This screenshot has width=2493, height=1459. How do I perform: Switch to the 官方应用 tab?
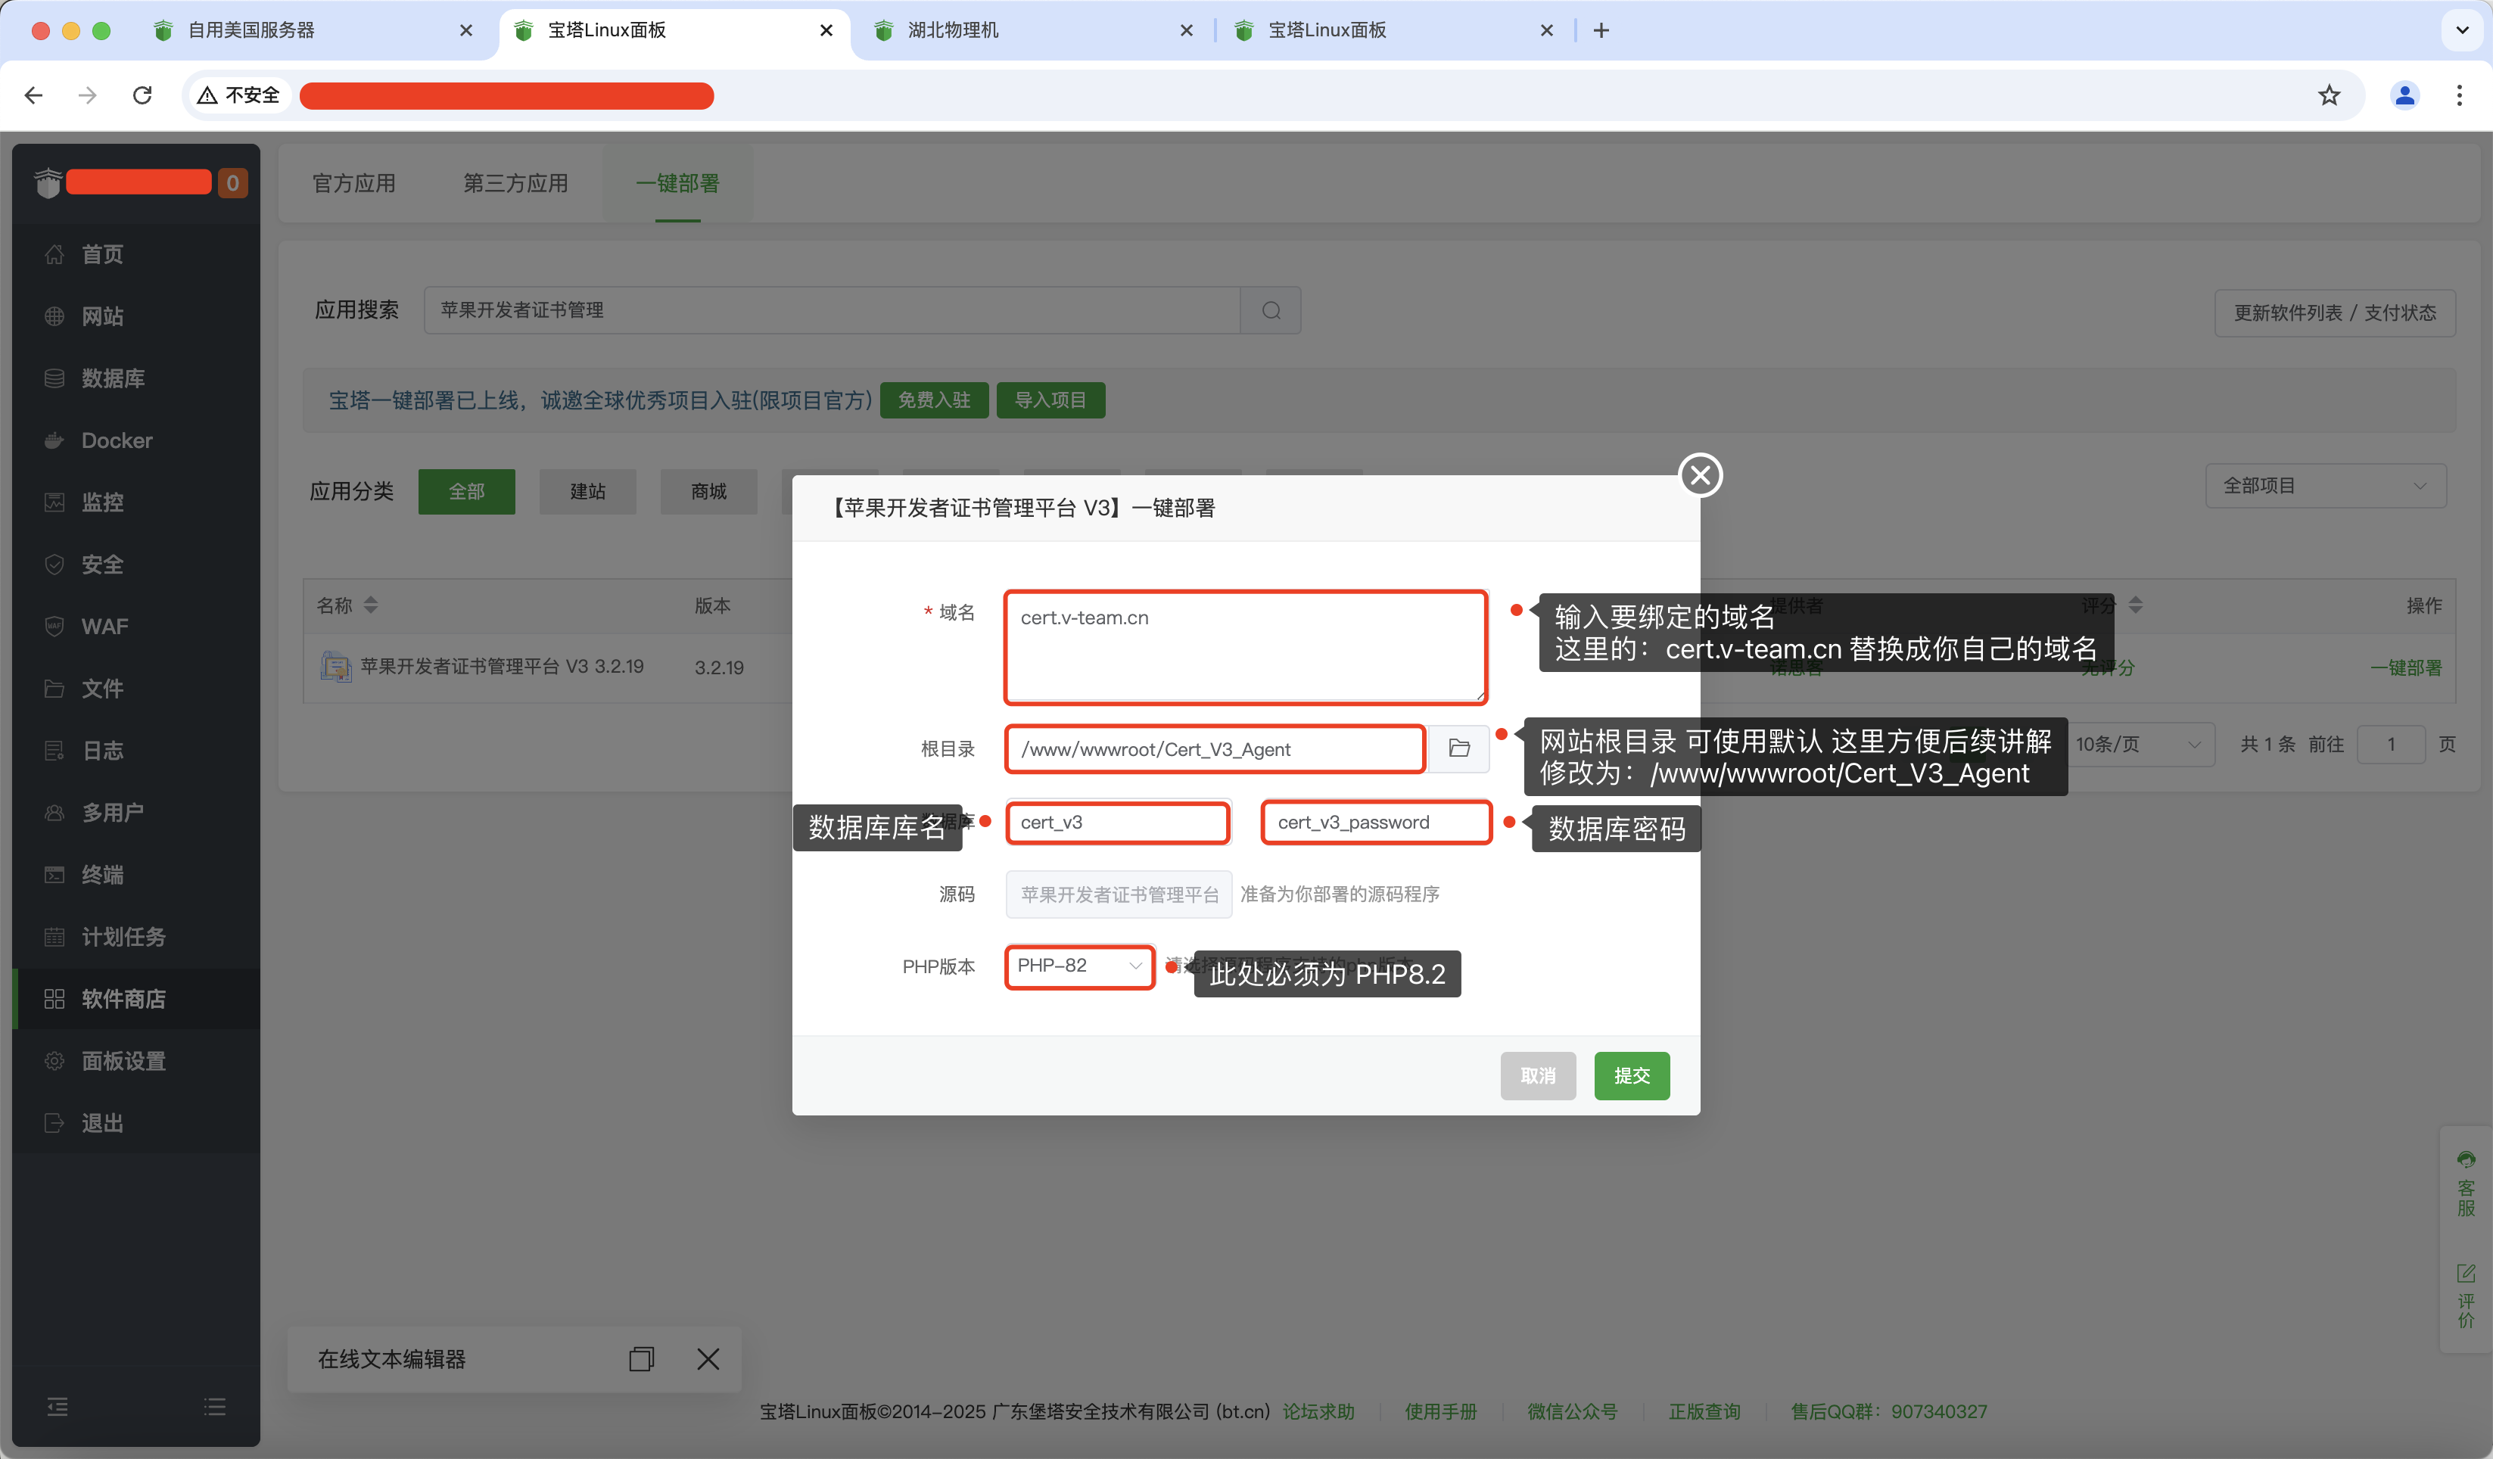(353, 184)
